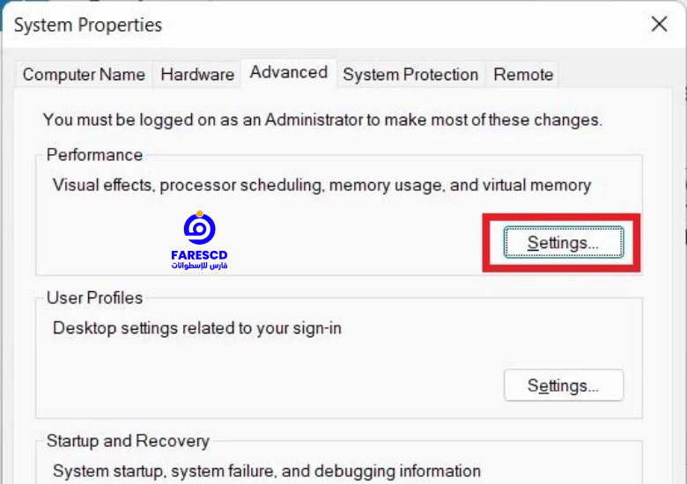Close the System Properties dialog
The width and height of the screenshot is (687, 484).
click(659, 24)
